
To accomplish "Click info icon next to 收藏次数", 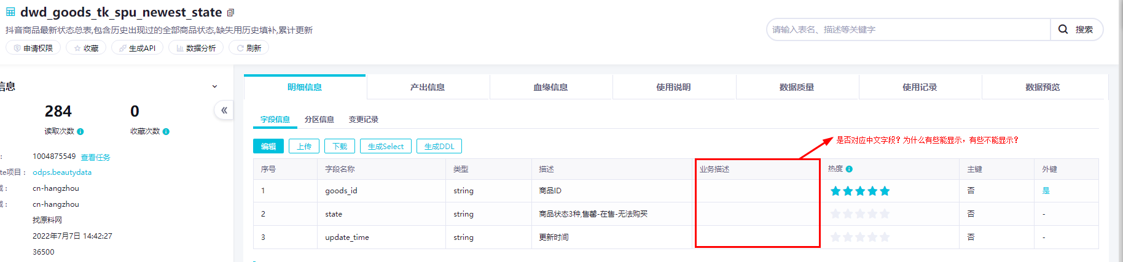I will (166, 131).
